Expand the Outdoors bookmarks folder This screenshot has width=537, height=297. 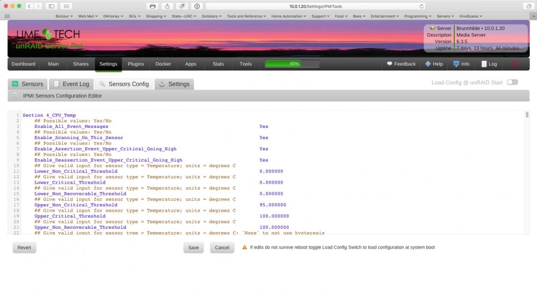coord(211,16)
